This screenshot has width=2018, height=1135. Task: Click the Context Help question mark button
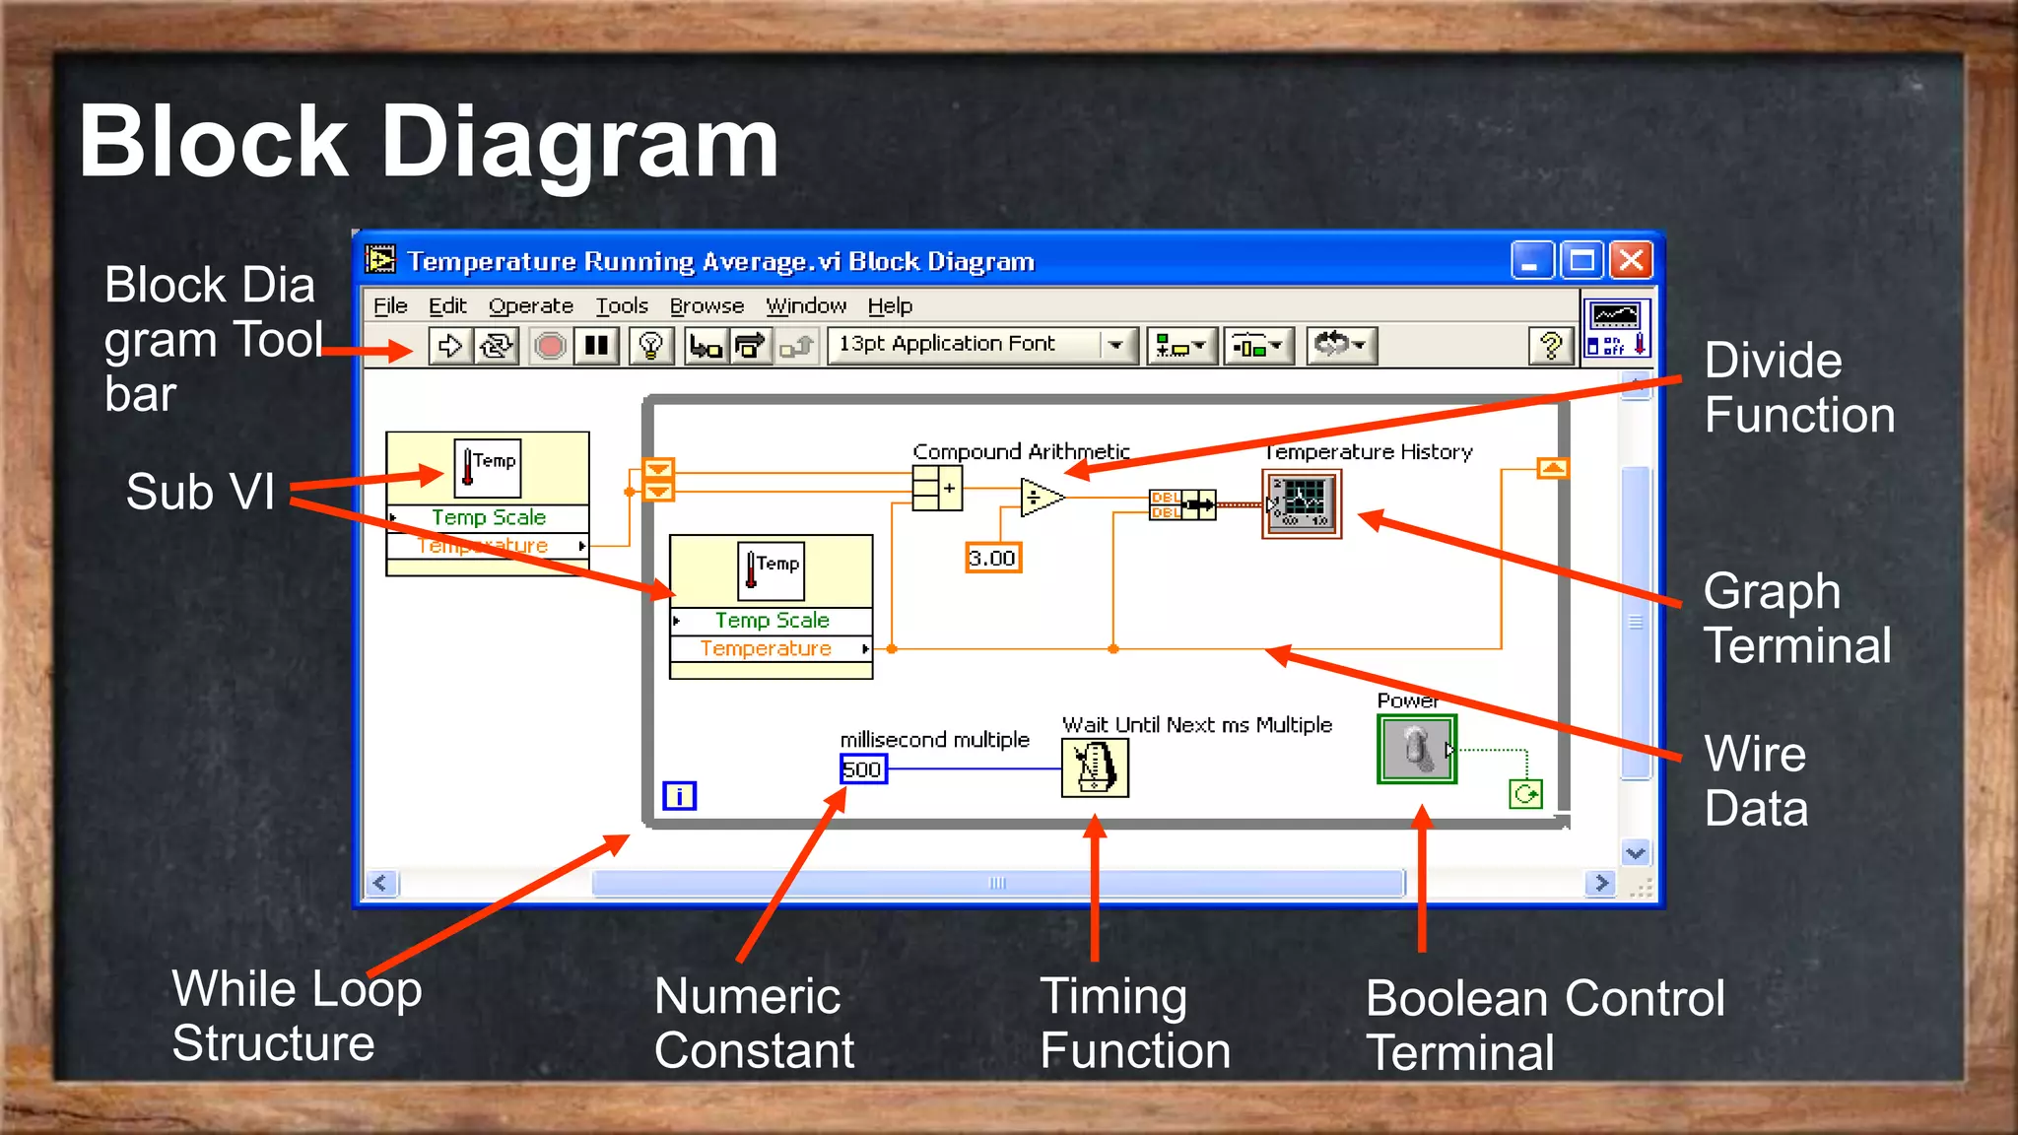[1551, 346]
